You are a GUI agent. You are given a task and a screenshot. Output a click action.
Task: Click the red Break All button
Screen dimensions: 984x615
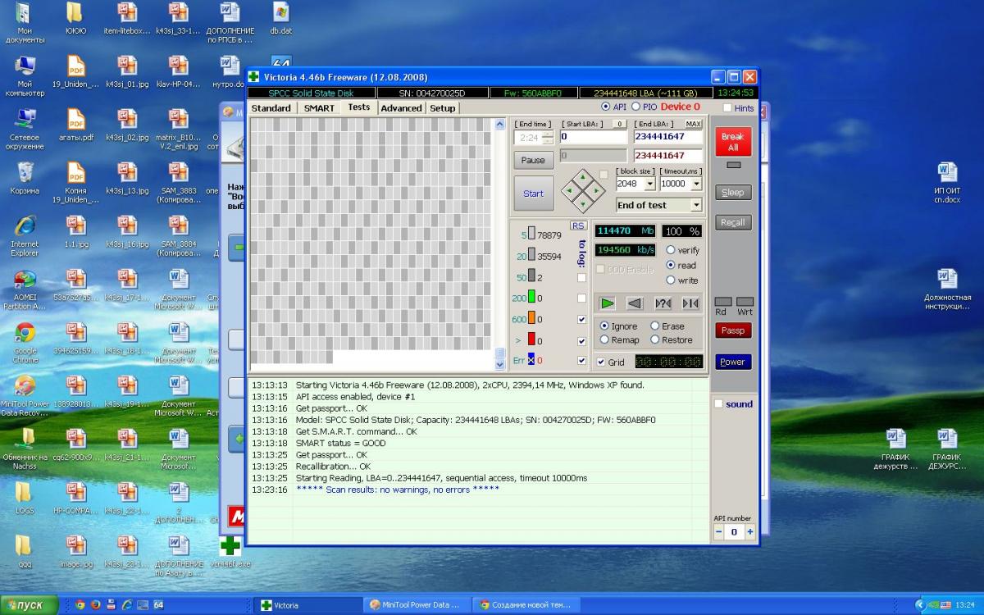[732, 142]
